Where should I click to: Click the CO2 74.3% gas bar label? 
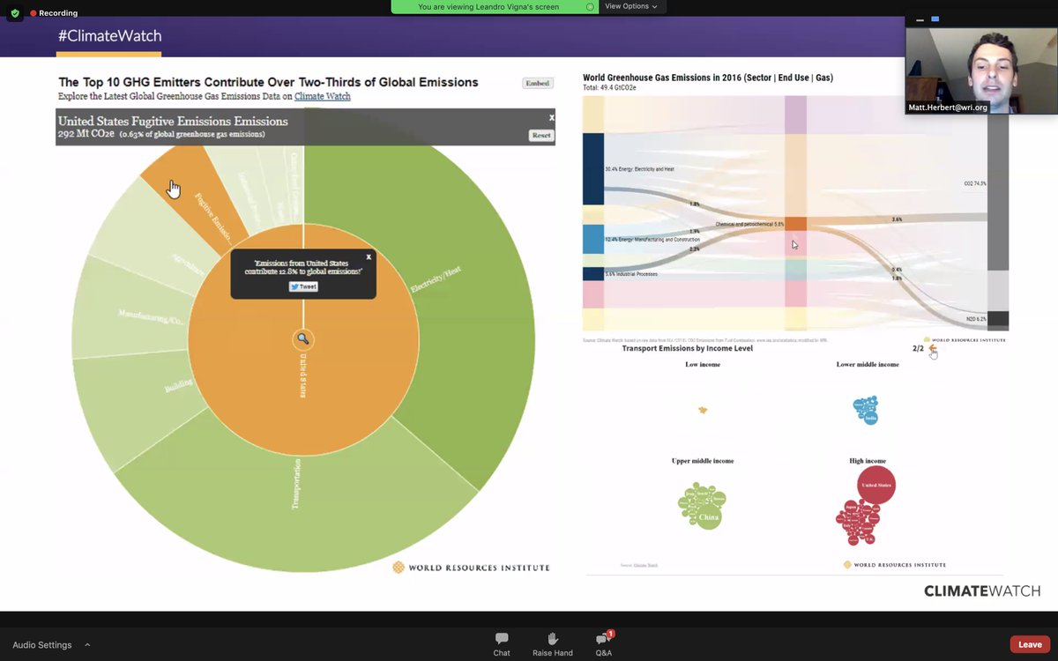point(974,183)
